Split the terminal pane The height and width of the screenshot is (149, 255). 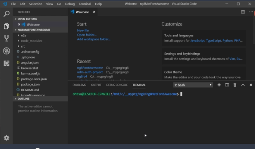point(227,85)
